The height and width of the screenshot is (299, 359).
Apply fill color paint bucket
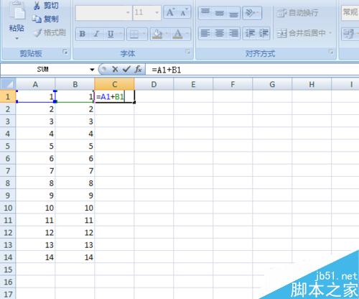coord(157,34)
